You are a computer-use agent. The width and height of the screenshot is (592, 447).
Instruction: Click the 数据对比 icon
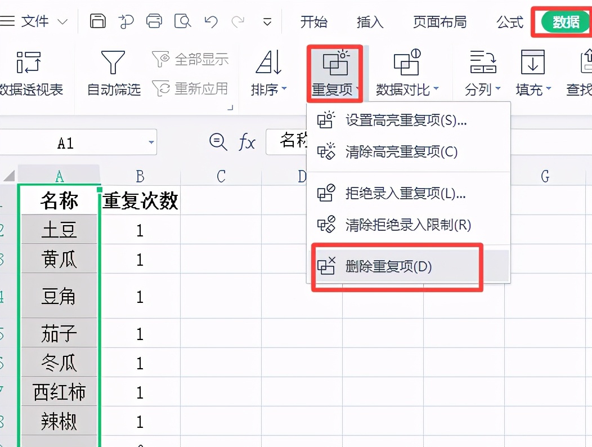(407, 62)
